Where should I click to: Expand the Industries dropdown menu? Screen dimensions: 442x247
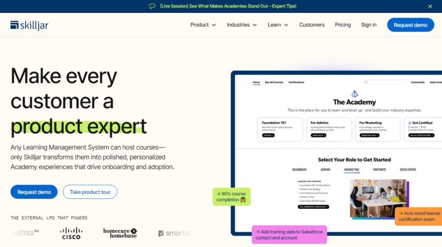pos(242,25)
